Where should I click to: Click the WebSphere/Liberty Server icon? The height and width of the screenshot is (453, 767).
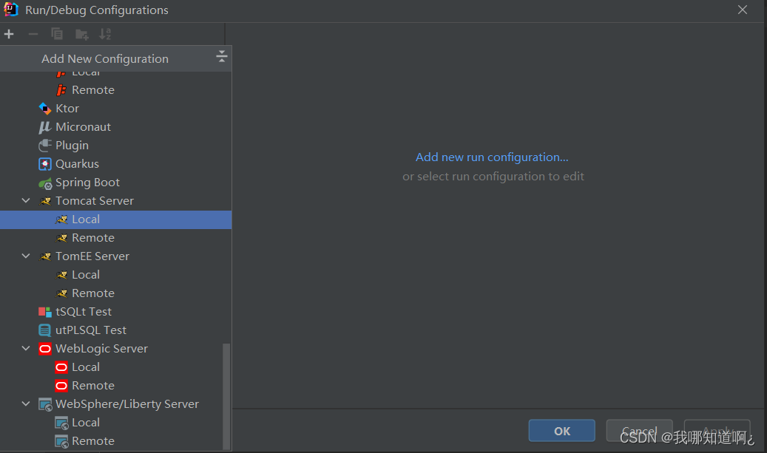[45, 405]
